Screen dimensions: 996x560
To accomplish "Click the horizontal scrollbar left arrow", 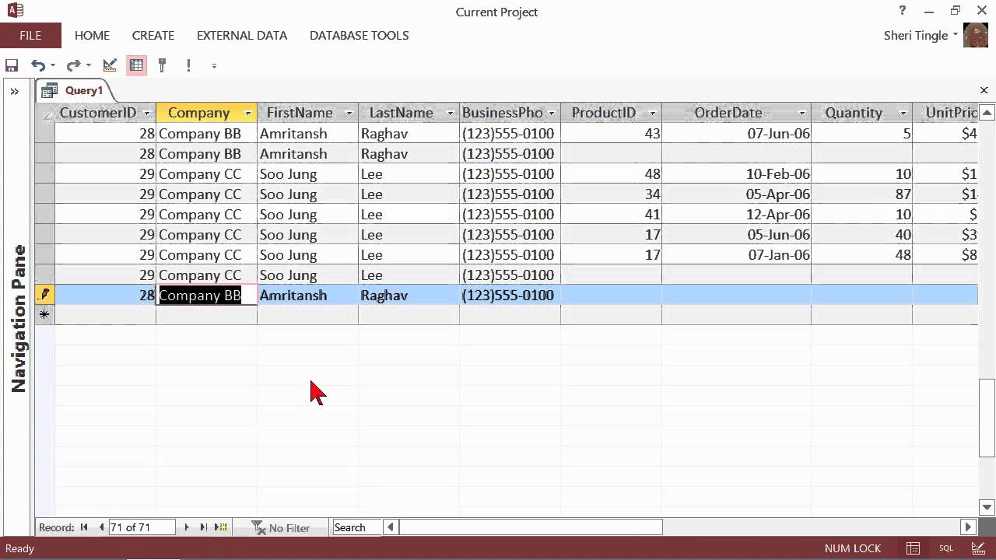I will pyautogui.click(x=391, y=527).
